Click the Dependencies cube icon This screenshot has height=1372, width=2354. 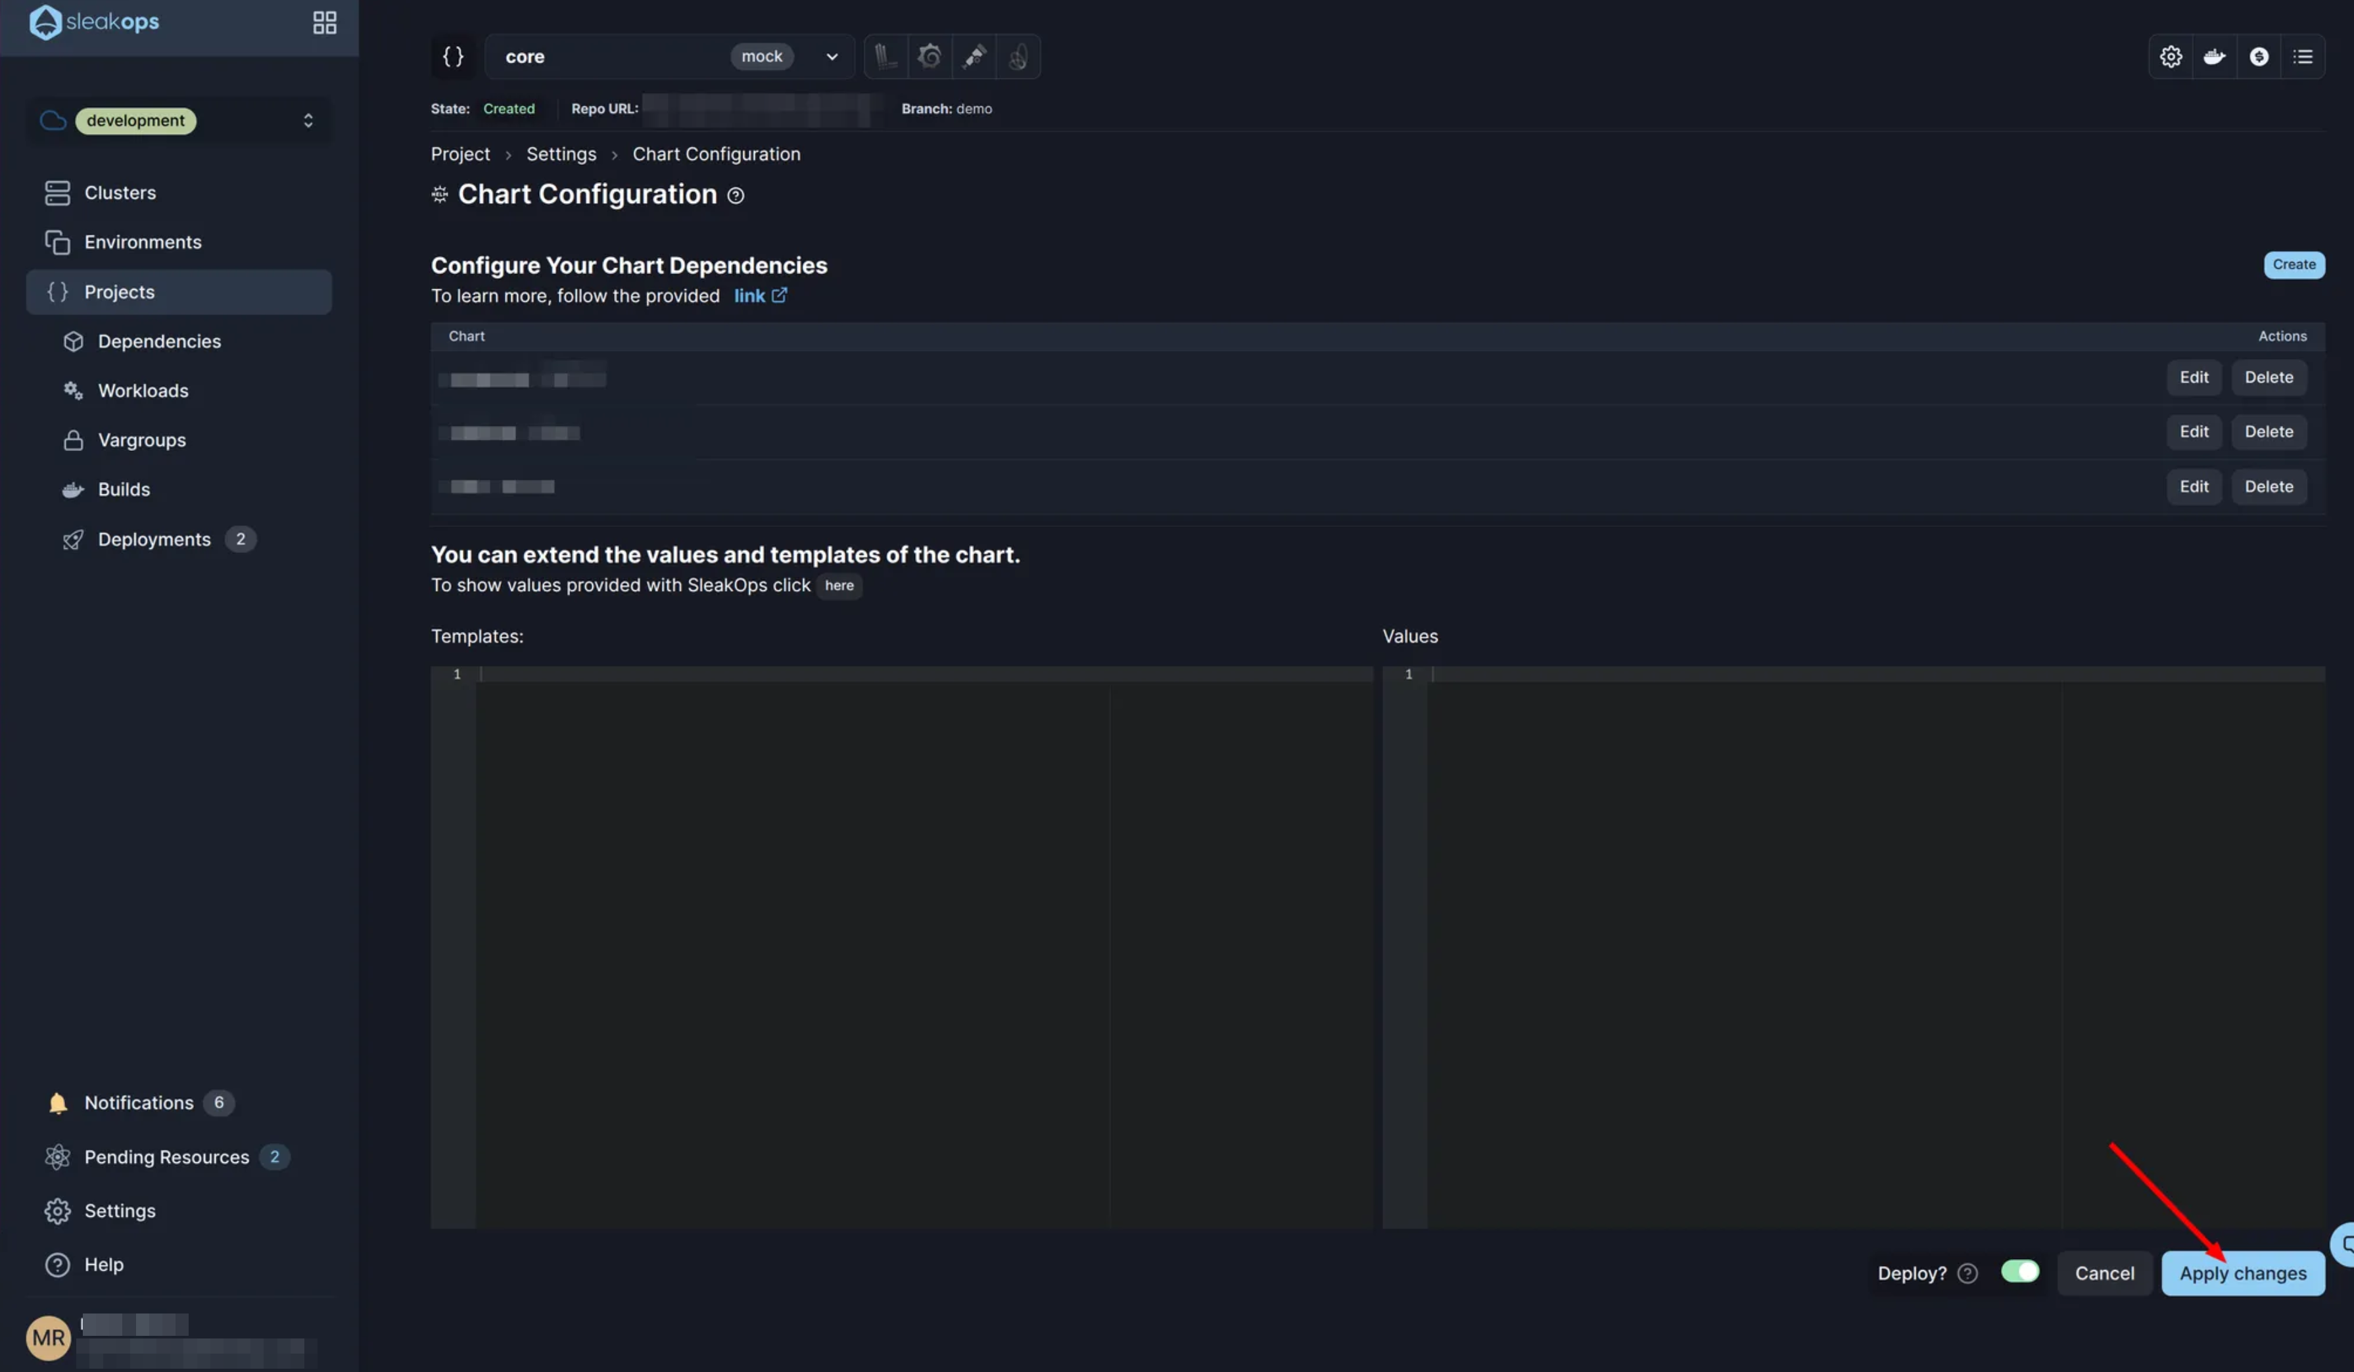(73, 341)
